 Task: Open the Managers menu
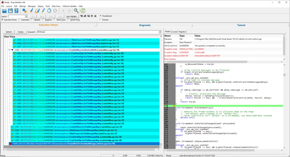pyautogui.click(x=32, y=6)
